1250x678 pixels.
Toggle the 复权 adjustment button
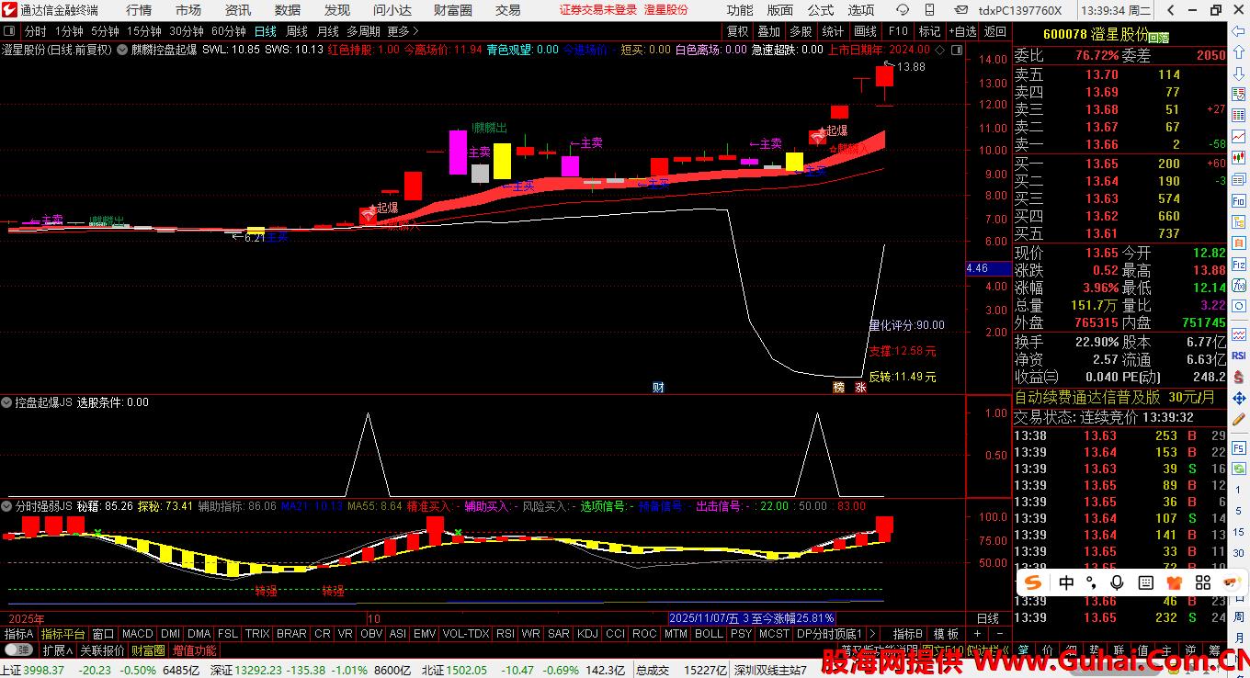(737, 31)
